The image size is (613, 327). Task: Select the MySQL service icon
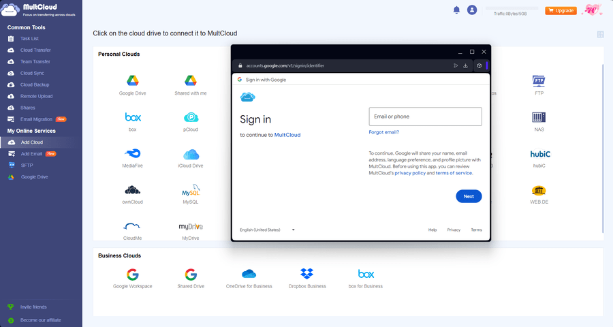click(191, 194)
